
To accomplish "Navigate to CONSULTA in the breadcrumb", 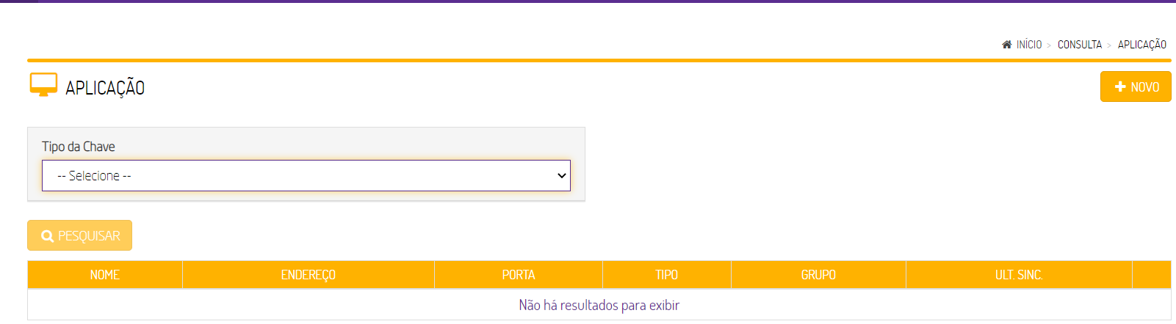I will point(1079,45).
